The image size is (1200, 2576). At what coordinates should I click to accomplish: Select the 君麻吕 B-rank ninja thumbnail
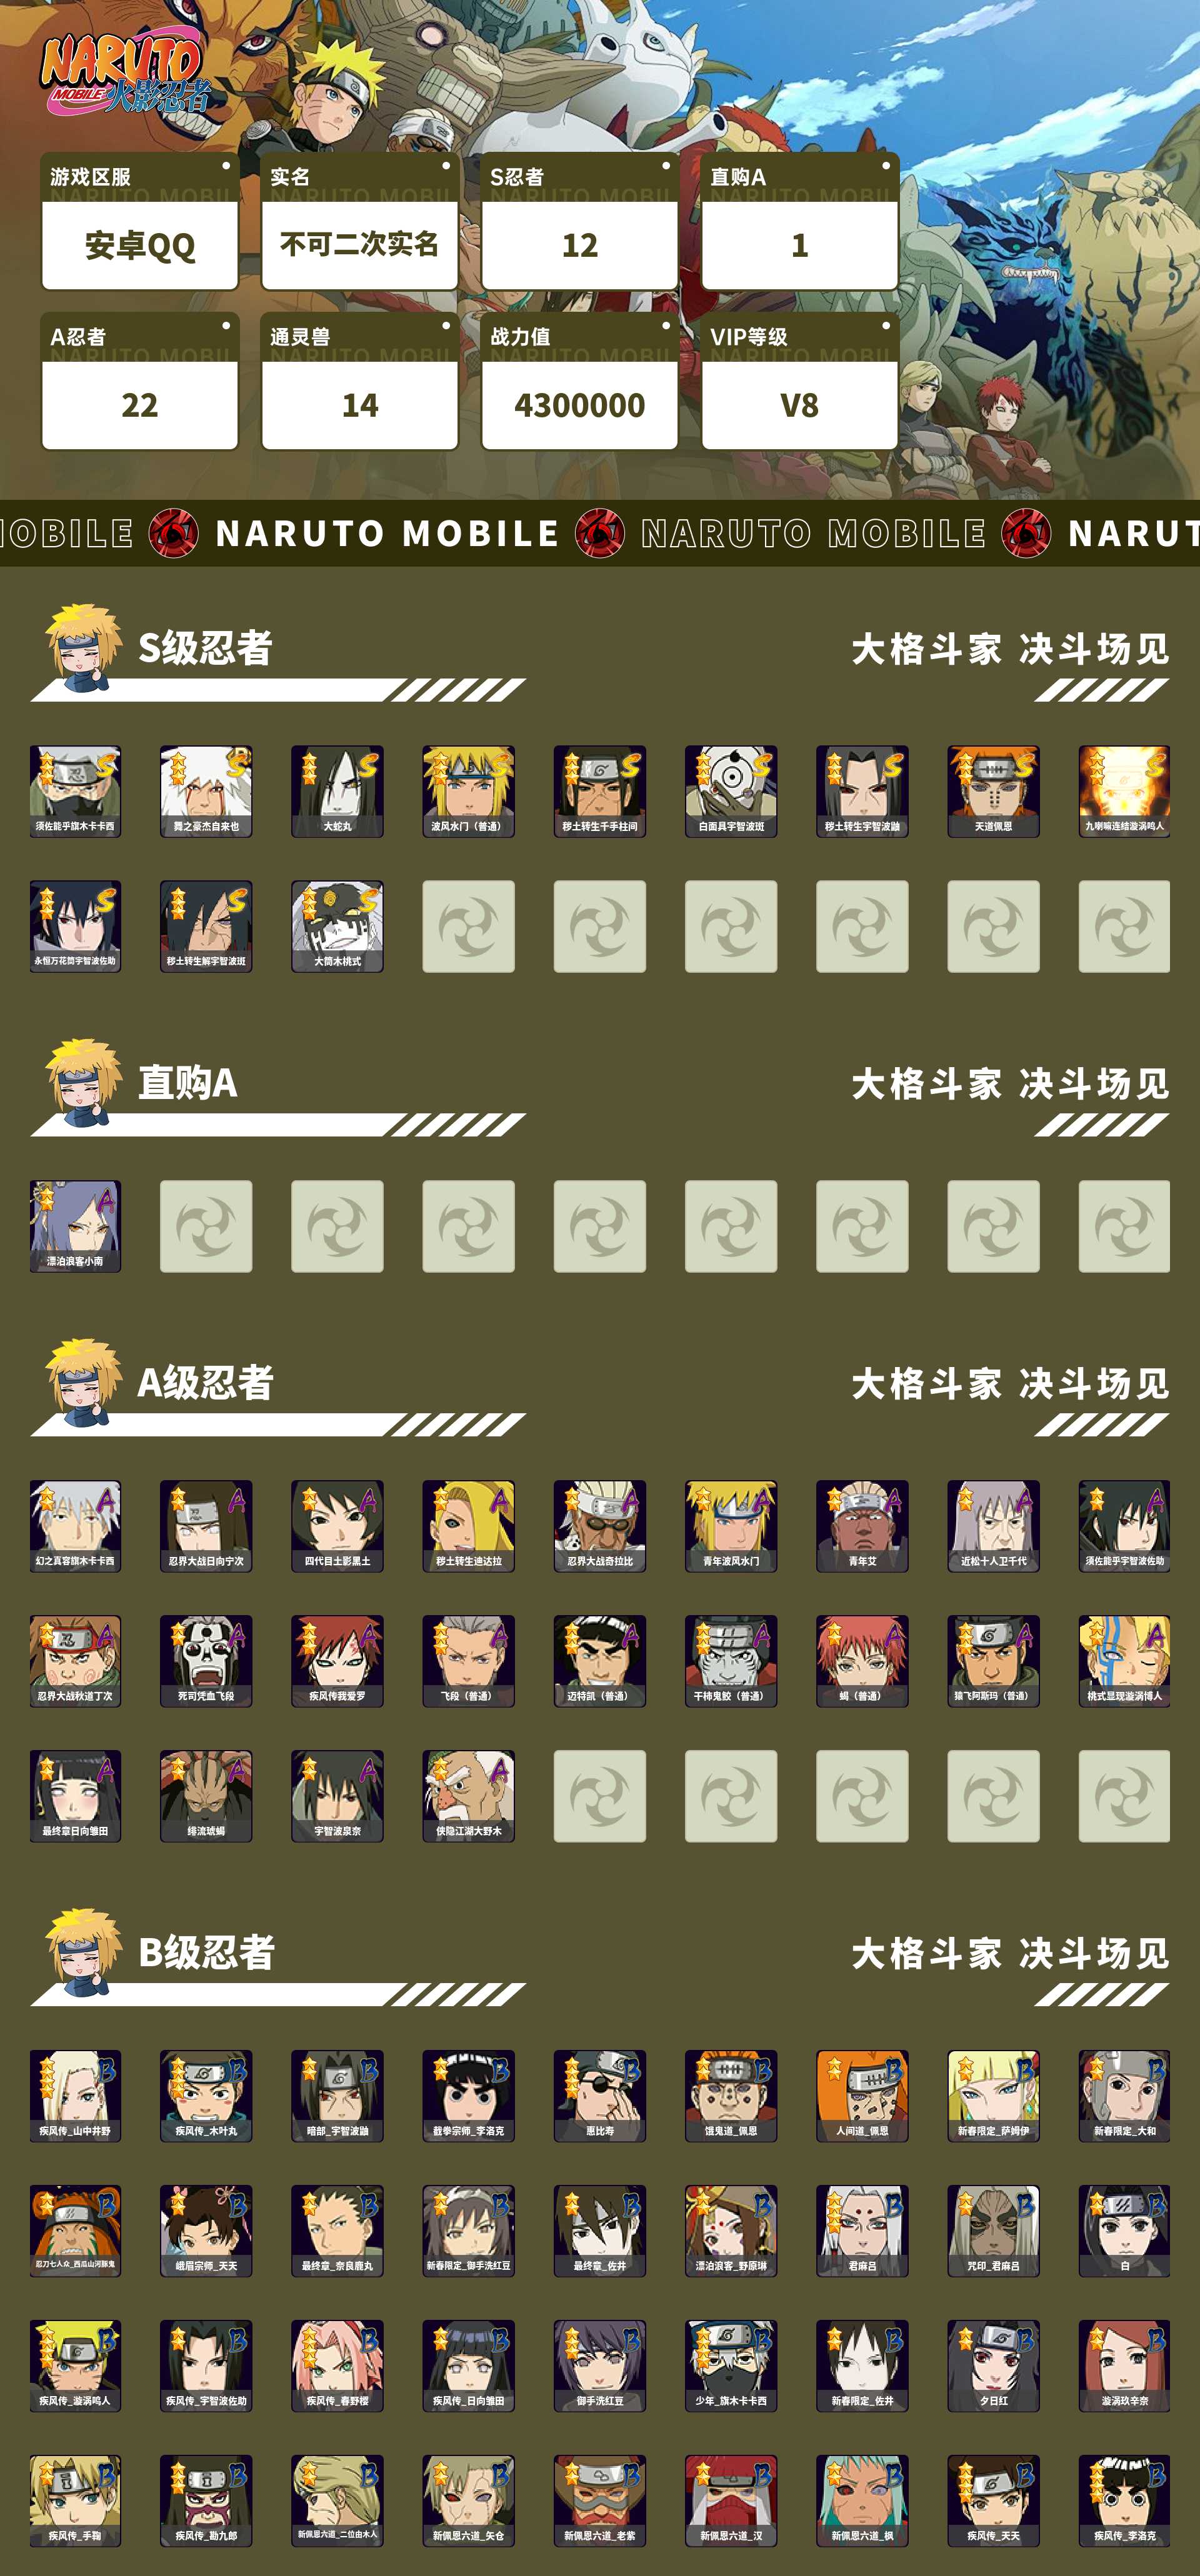click(862, 2230)
